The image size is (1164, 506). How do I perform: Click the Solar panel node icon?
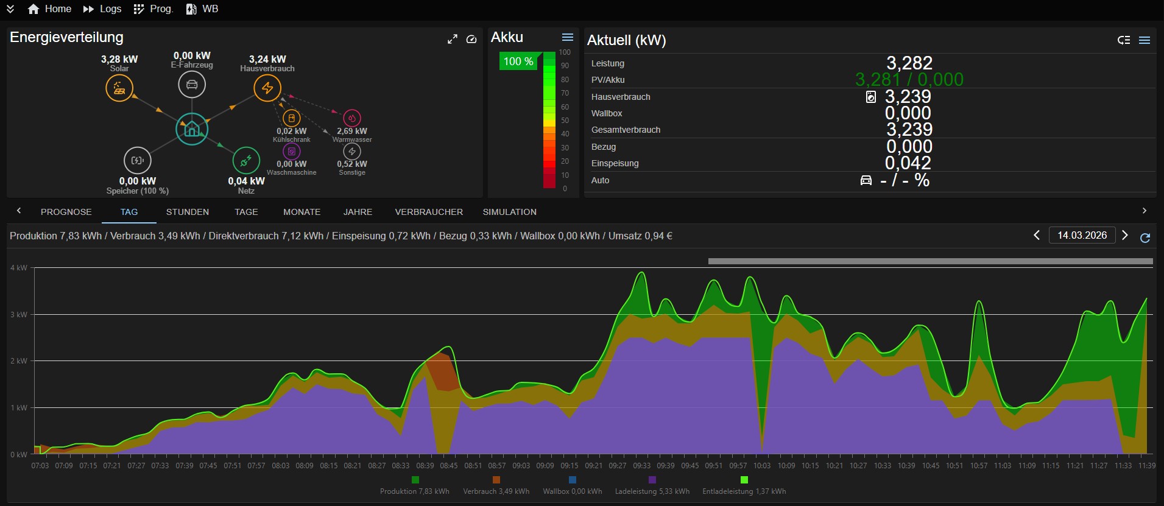pos(119,88)
